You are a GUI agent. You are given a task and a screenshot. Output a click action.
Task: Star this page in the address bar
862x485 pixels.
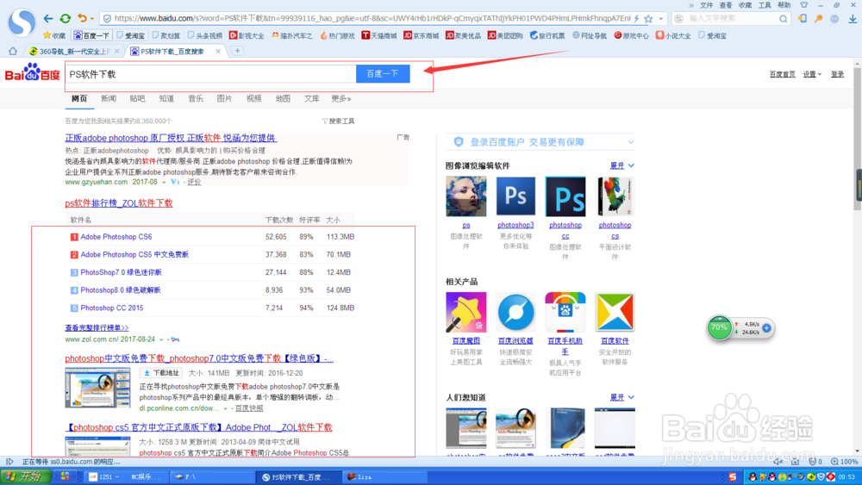tap(649, 19)
